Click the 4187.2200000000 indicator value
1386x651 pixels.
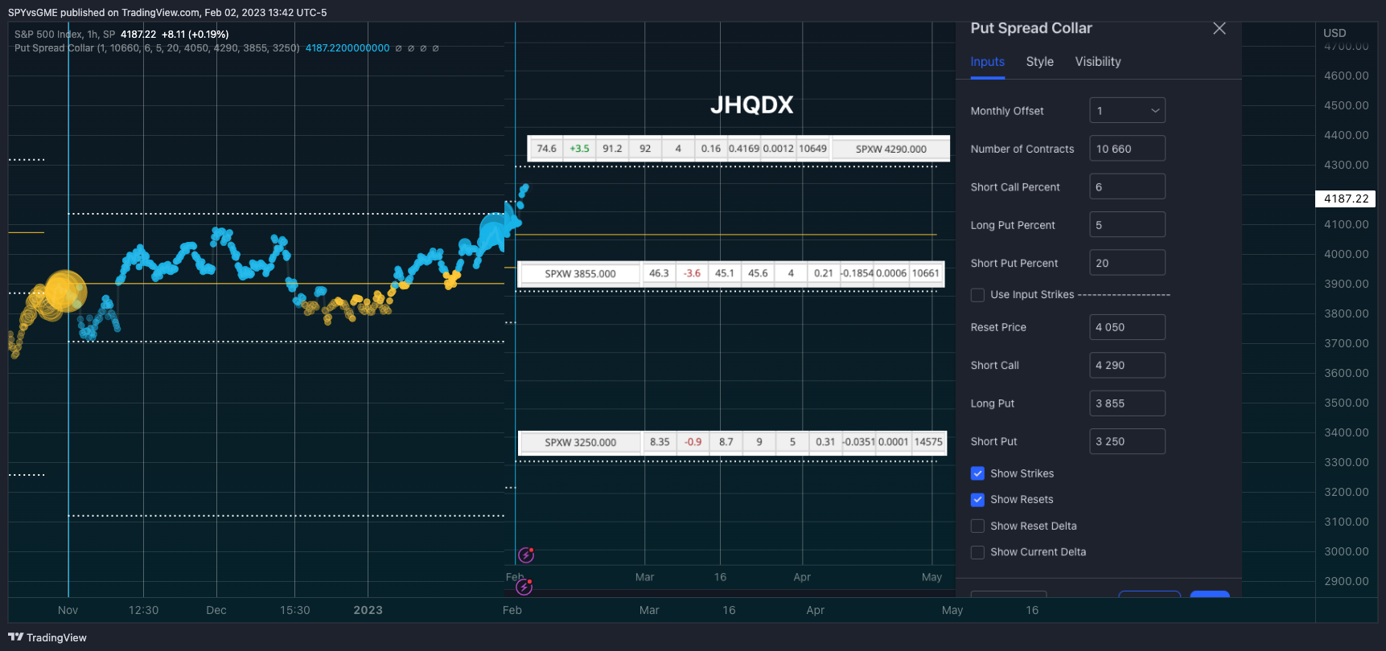click(348, 48)
